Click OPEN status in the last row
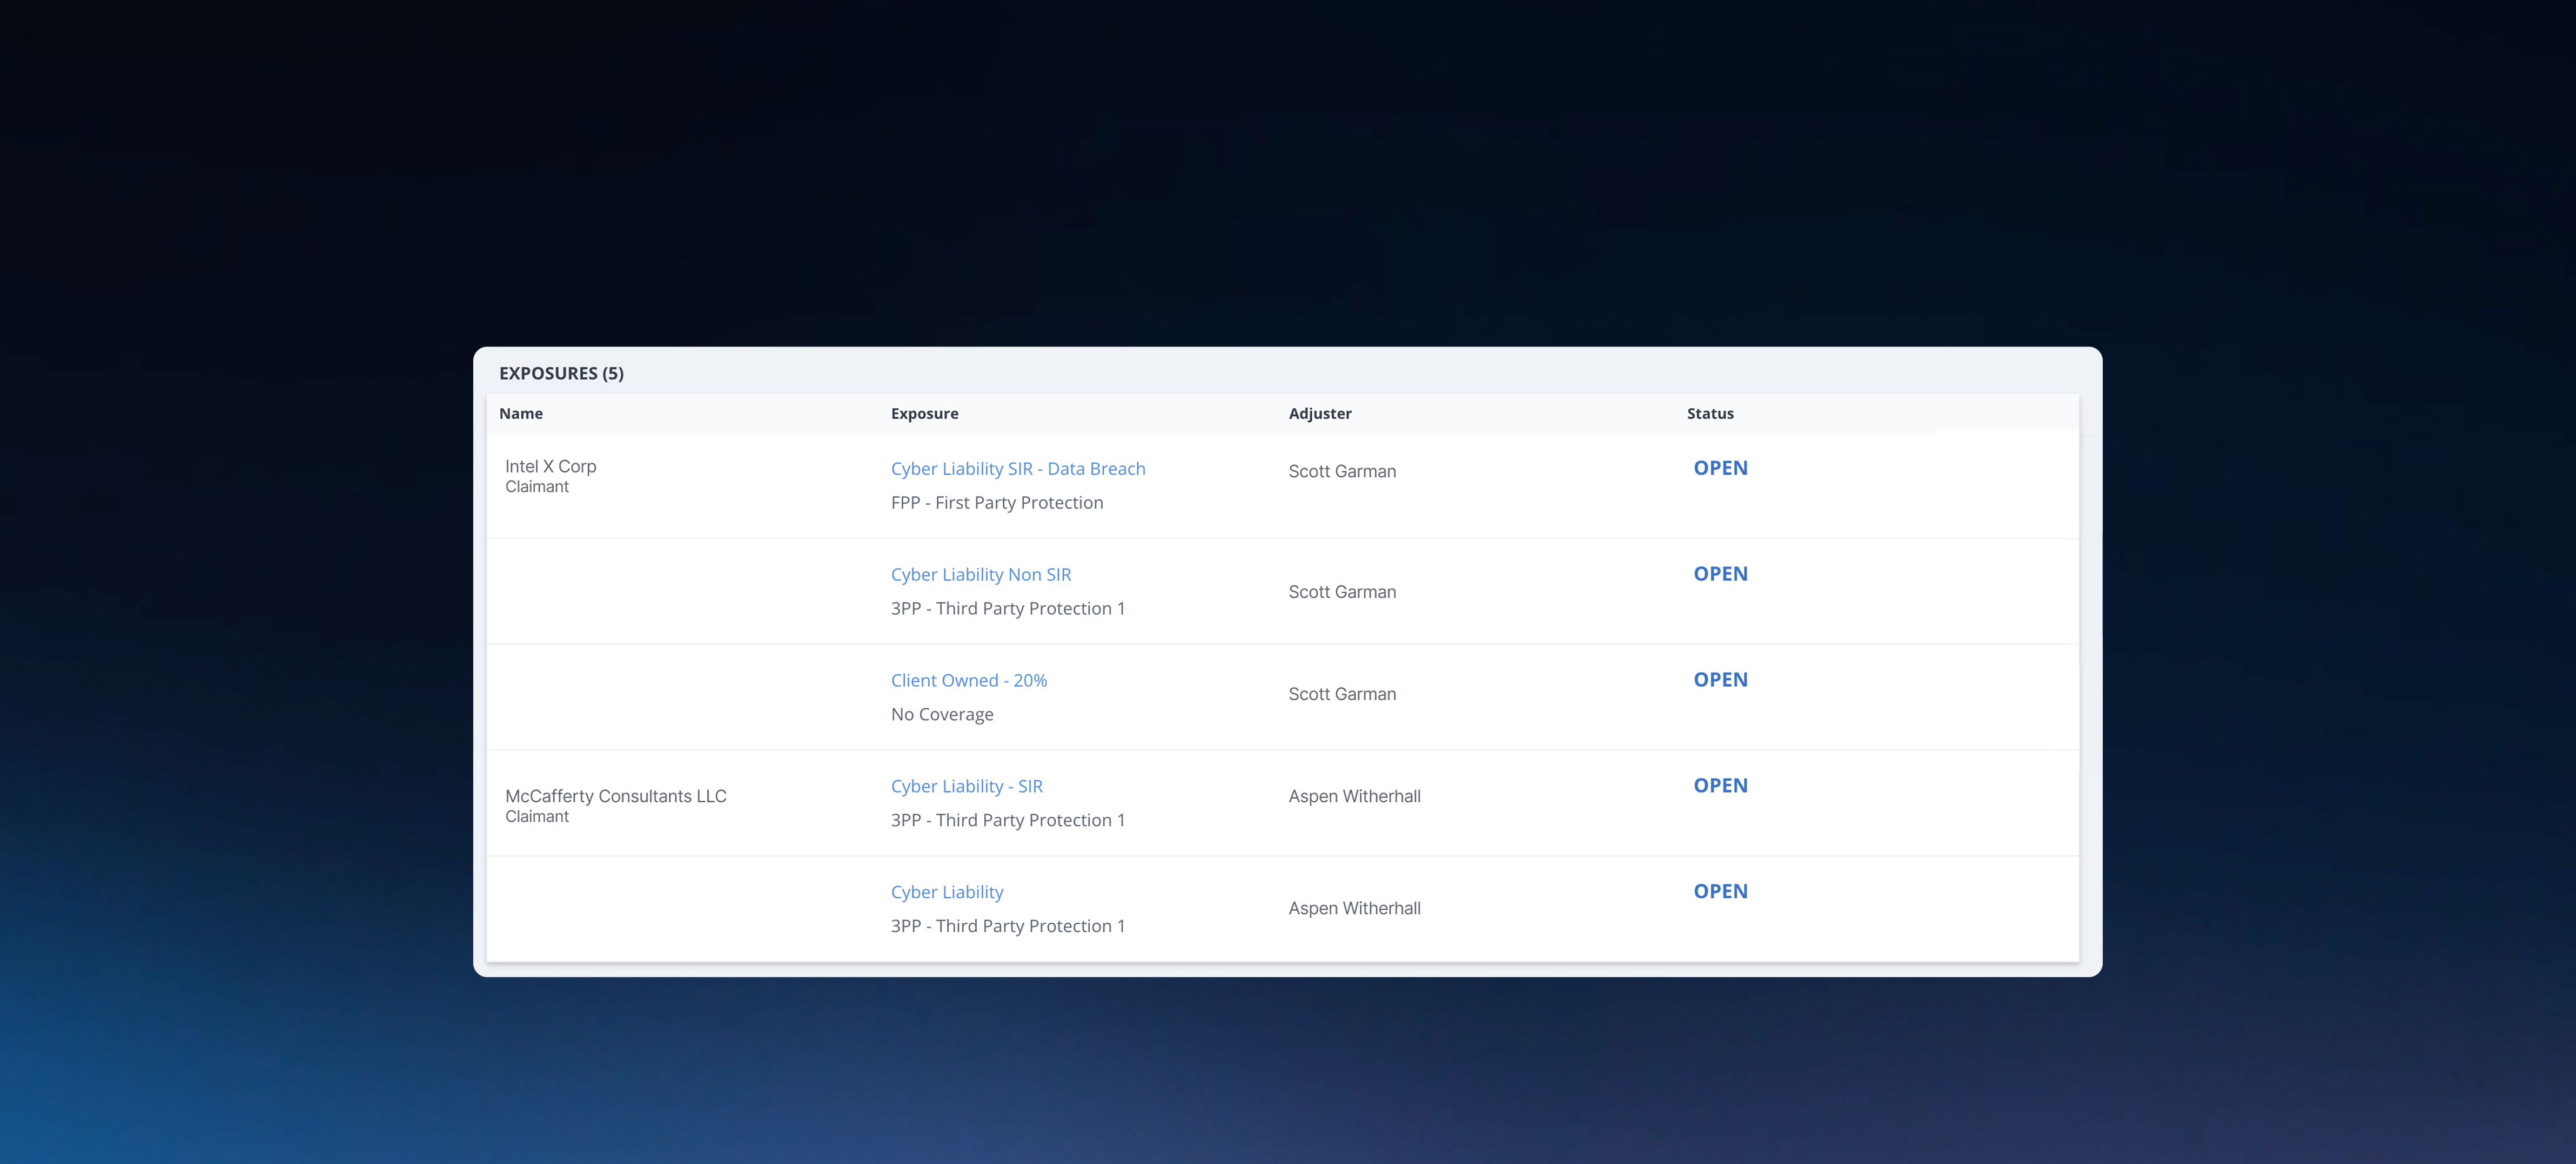The image size is (2576, 1164). pos(1719,891)
